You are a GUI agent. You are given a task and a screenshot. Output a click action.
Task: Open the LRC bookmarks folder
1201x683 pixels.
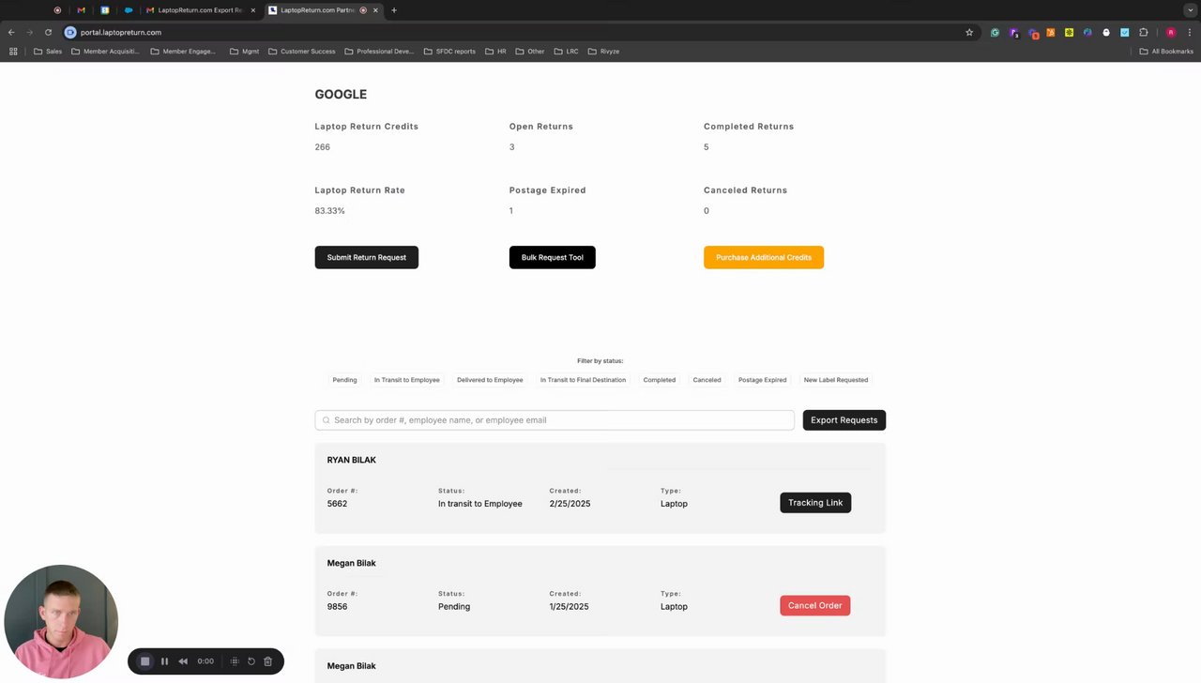[566, 52]
